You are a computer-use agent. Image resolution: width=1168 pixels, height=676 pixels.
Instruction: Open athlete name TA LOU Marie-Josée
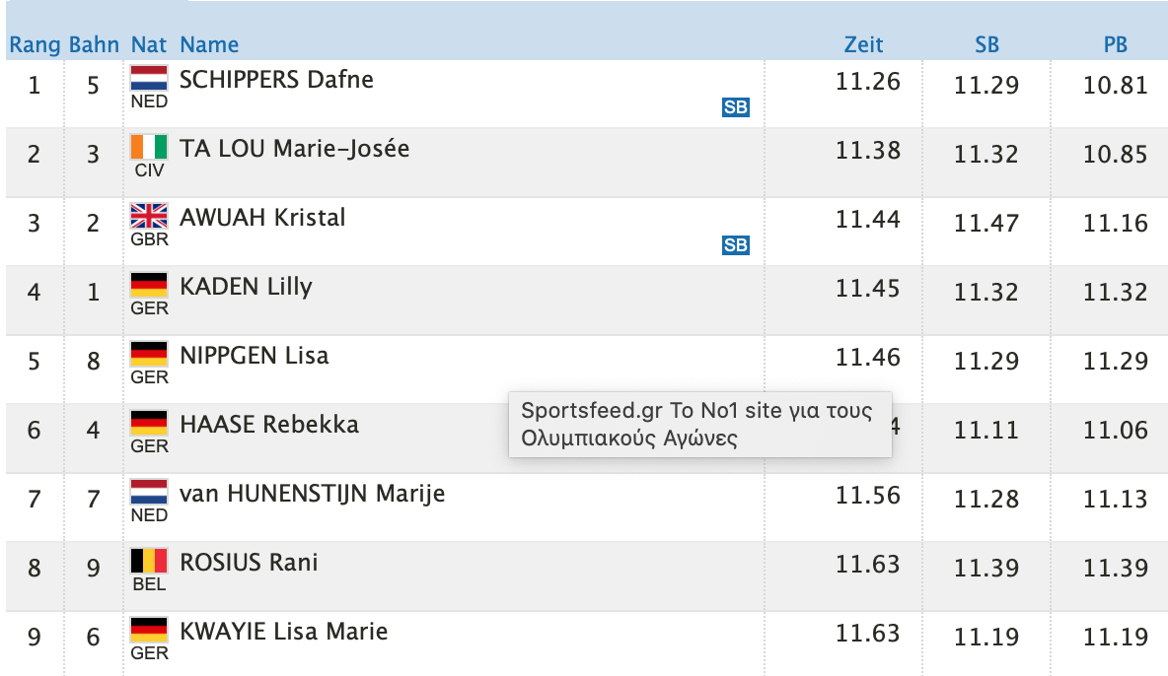294,149
